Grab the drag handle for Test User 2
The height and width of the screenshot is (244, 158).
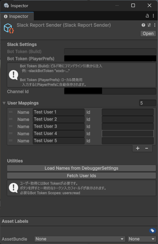(11, 119)
